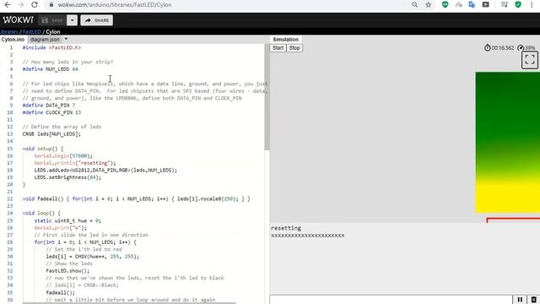Click the editor horizontal scrollbar
This screenshot has width=540, height=304.
129,303
